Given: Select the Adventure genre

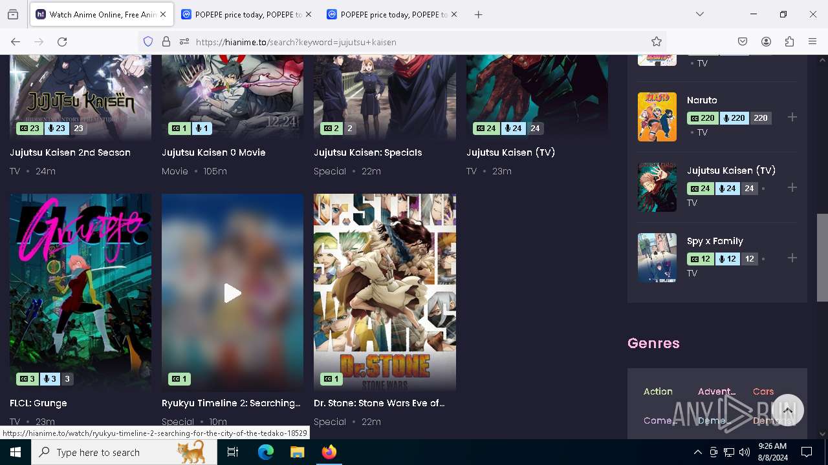Looking at the screenshot, I should [717, 391].
